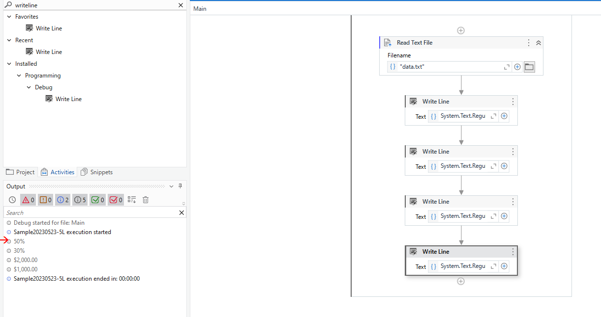601x317 pixels.
Task: Collapse the Read Text File activity card
Action: point(539,43)
